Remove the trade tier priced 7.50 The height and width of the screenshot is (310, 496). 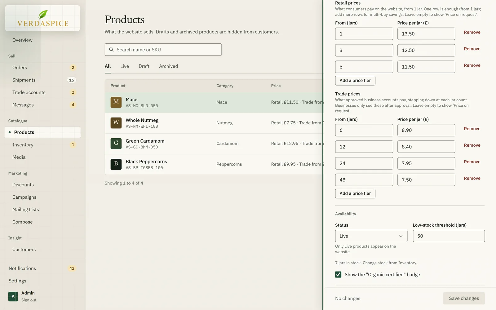pos(472,178)
